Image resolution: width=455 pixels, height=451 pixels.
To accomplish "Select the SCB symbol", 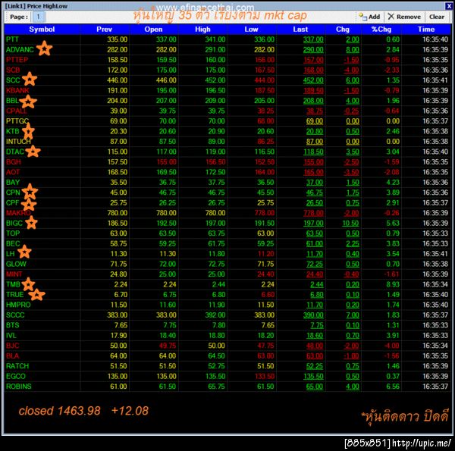I will (x=13, y=70).
